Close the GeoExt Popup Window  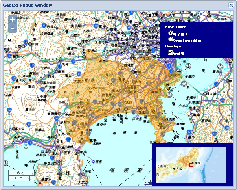click(231, 5)
